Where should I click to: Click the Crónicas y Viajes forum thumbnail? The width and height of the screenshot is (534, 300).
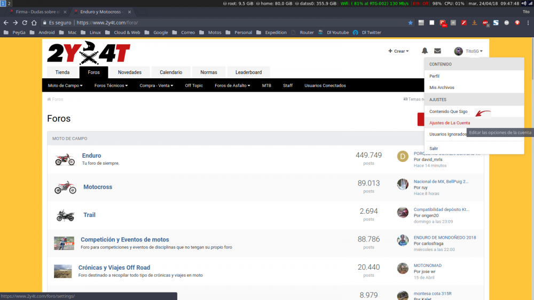63,271
